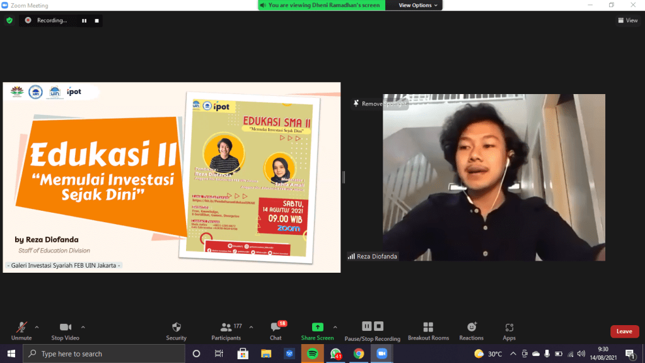Open the View layout menu
Viewport: 645px width, 363px height.
coord(627,20)
